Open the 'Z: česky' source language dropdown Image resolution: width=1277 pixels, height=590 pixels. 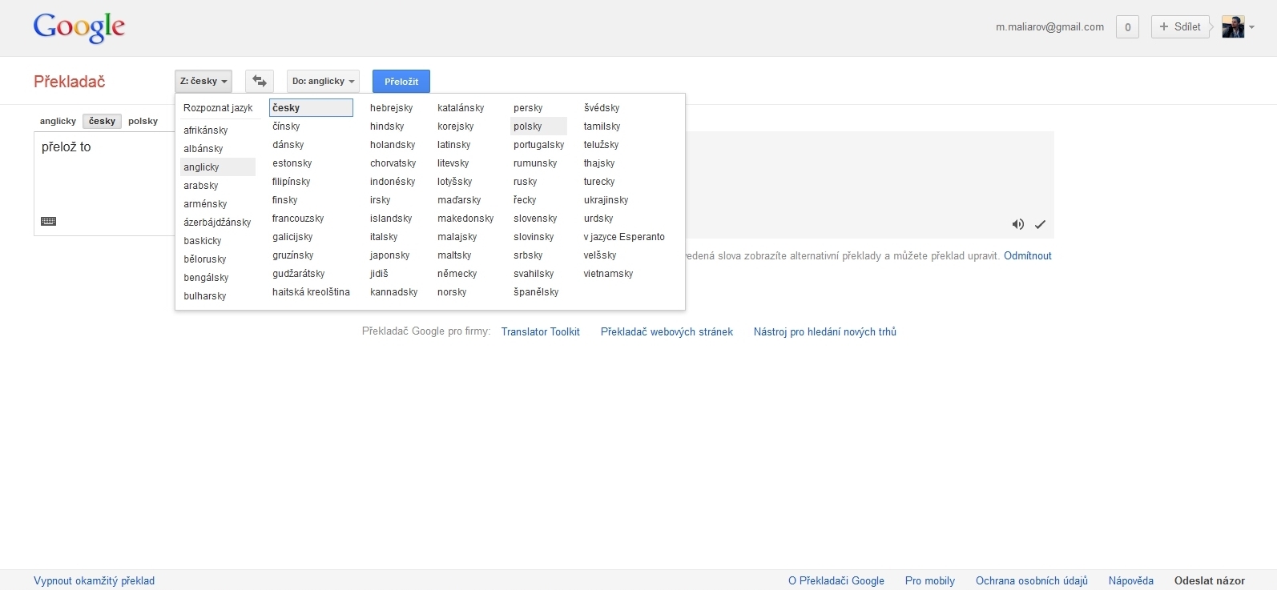(203, 81)
